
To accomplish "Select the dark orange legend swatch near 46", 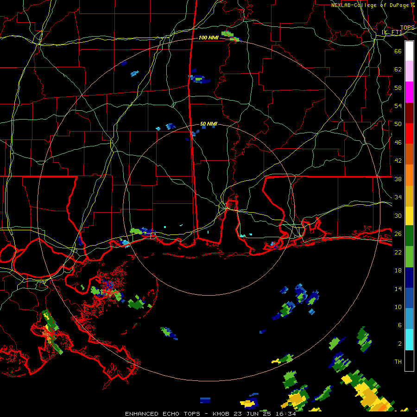I will [409, 154].
